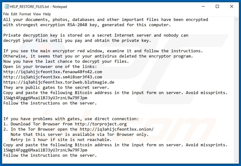The width and height of the screenshot is (241, 166).
Task: Click the sm4i8smr3f43.com URL line
Action: click(x=52, y=77)
